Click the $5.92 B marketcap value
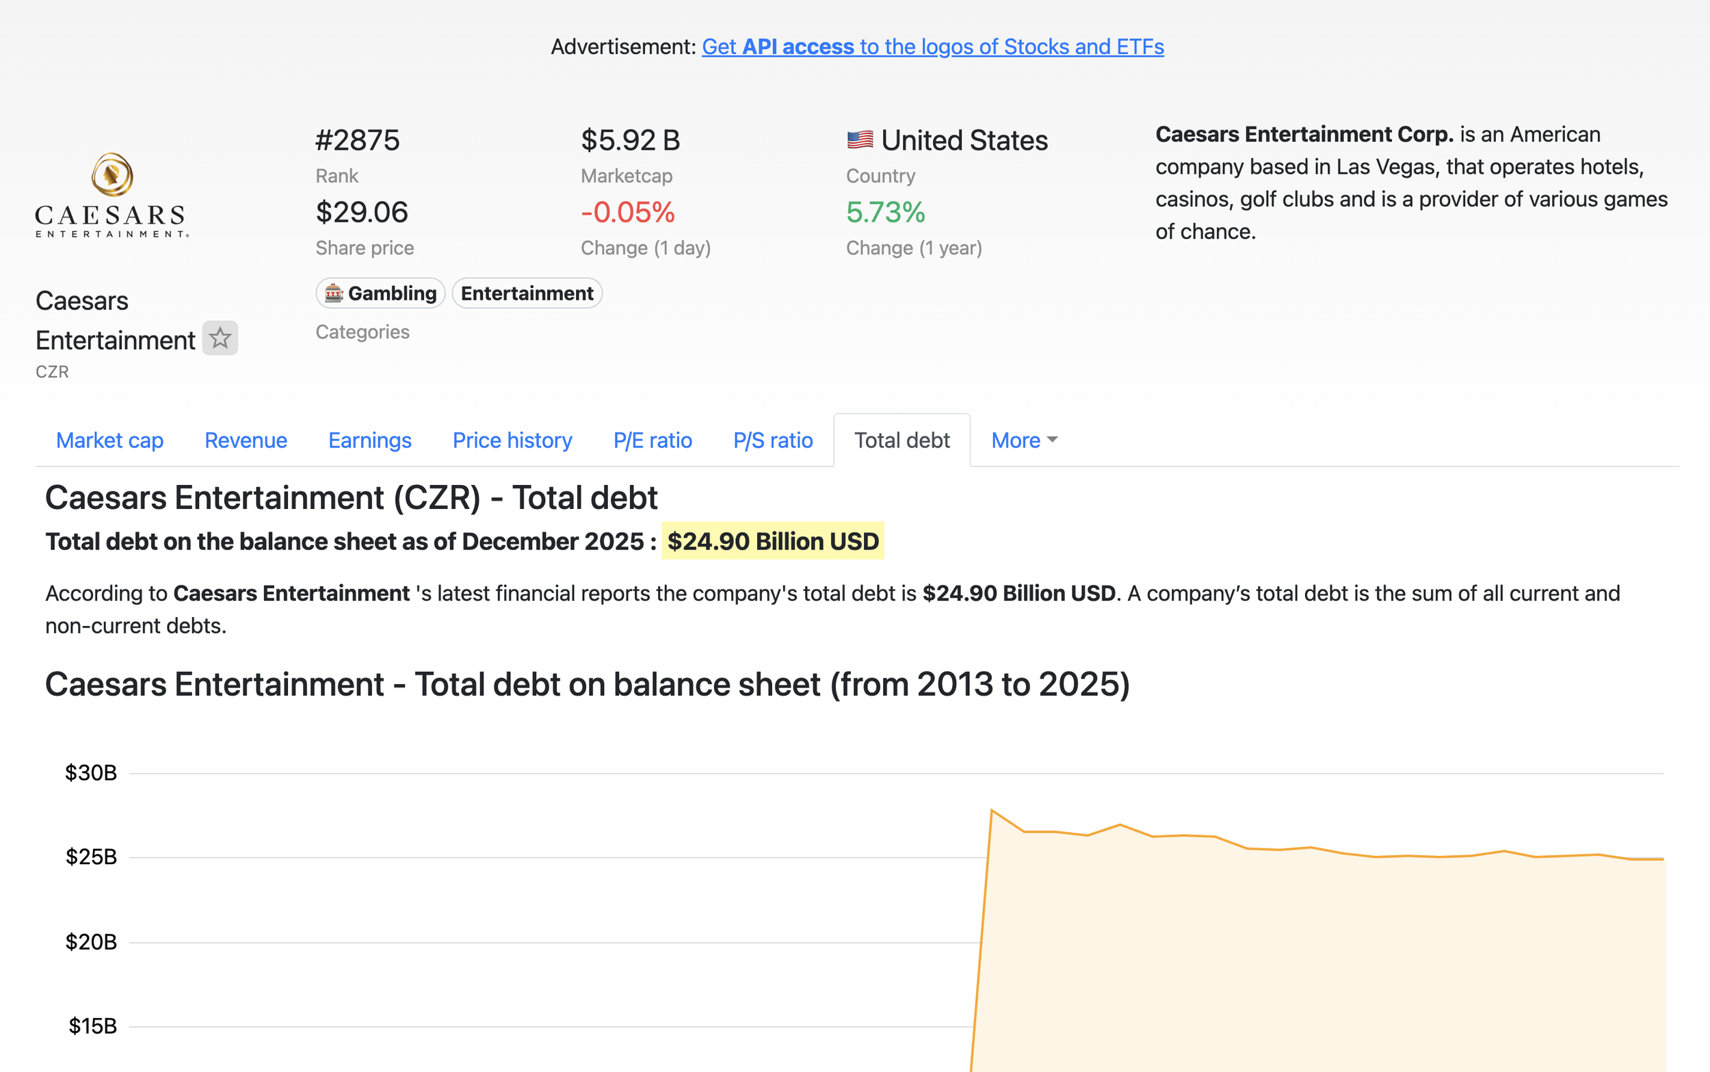The width and height of the screenshot is (1710, 1072). (x=631, y=140)
